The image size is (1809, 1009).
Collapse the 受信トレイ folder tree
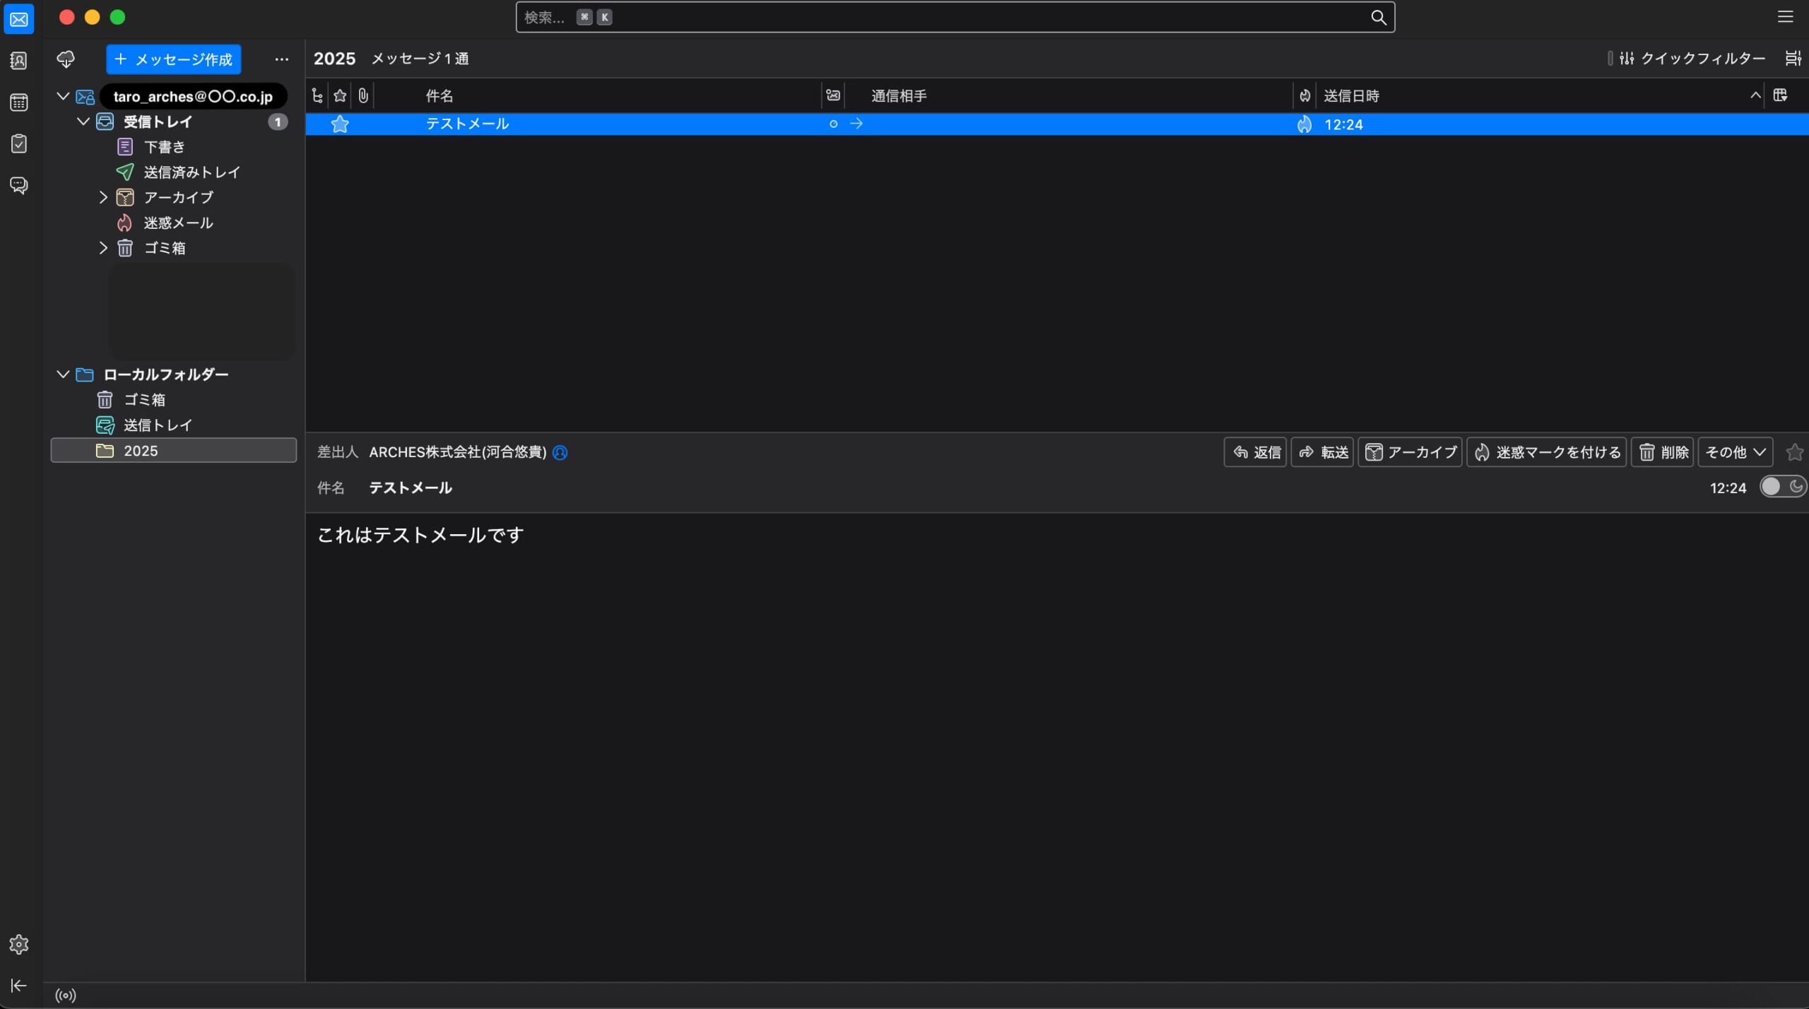click(x=83, y=121)
